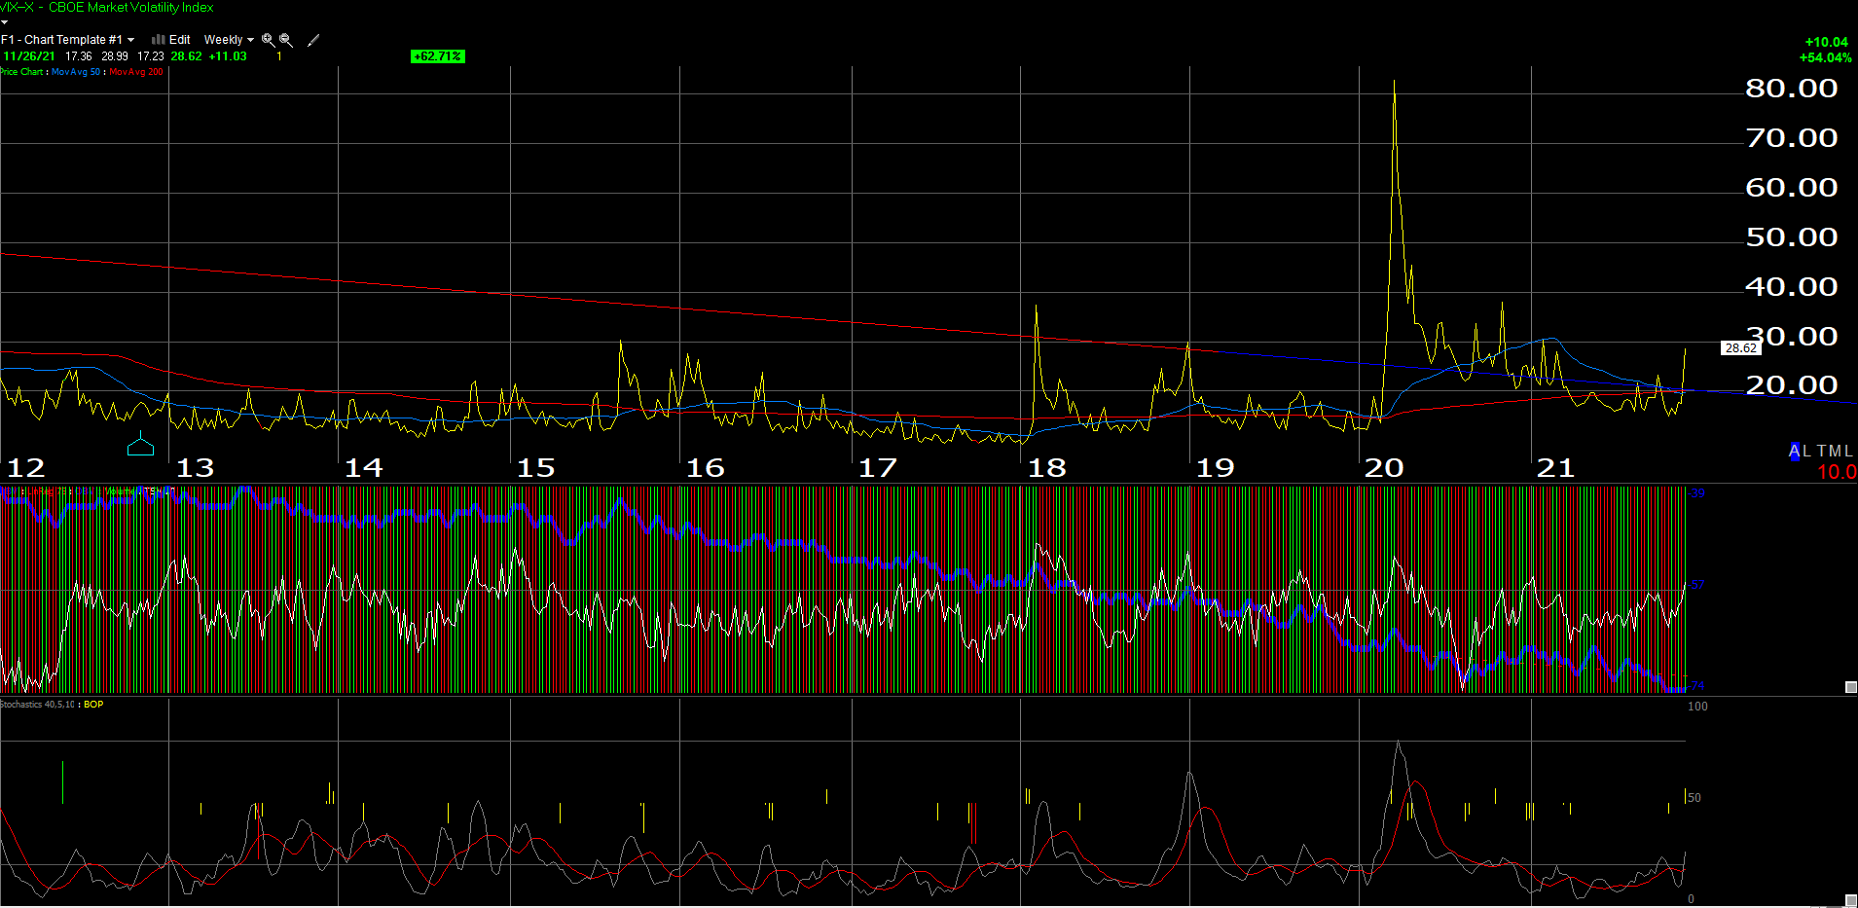Click the 28.99 high price value
The image size is (1858, 908).
point(115,56)
